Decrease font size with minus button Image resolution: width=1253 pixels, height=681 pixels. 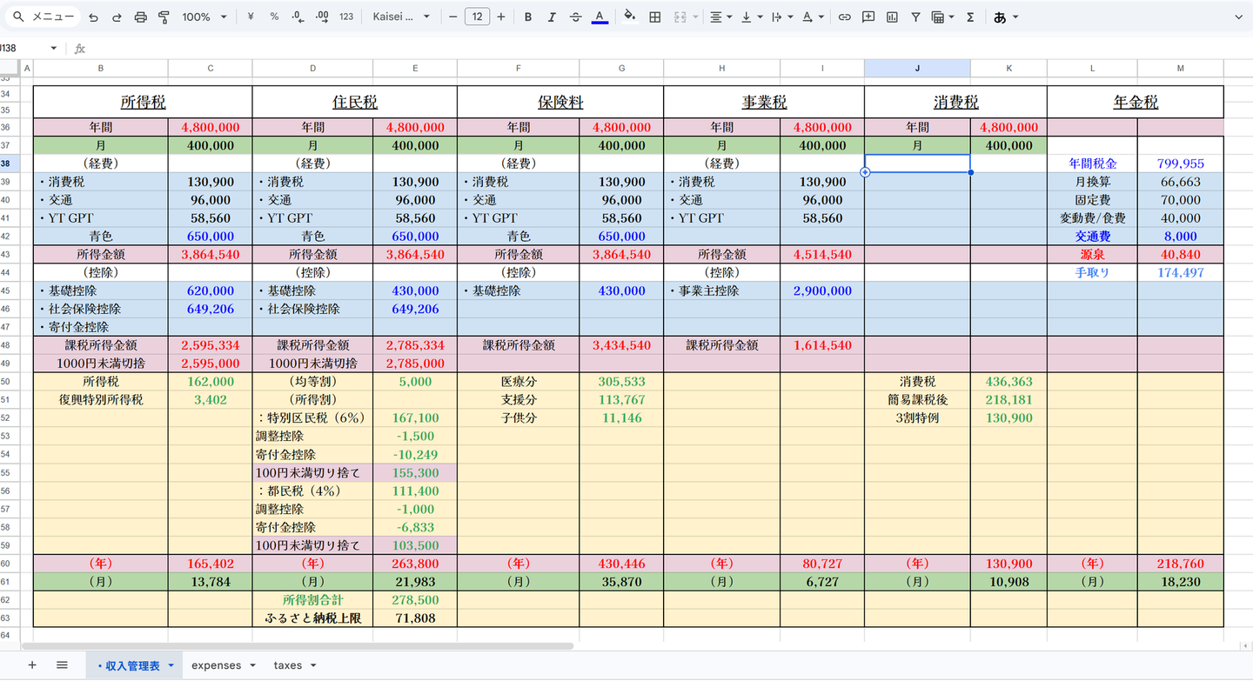click(x=452, y=17)
